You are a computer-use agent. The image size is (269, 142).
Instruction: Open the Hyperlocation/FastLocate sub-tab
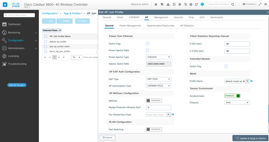coord(160,25)
